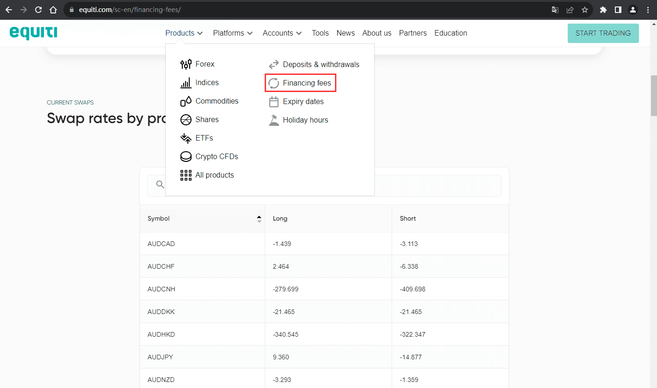Image resolution: width=657 pixels, height=388 pixels.
Task: Click the translate page icon in address bar
Action: (555, 10)
